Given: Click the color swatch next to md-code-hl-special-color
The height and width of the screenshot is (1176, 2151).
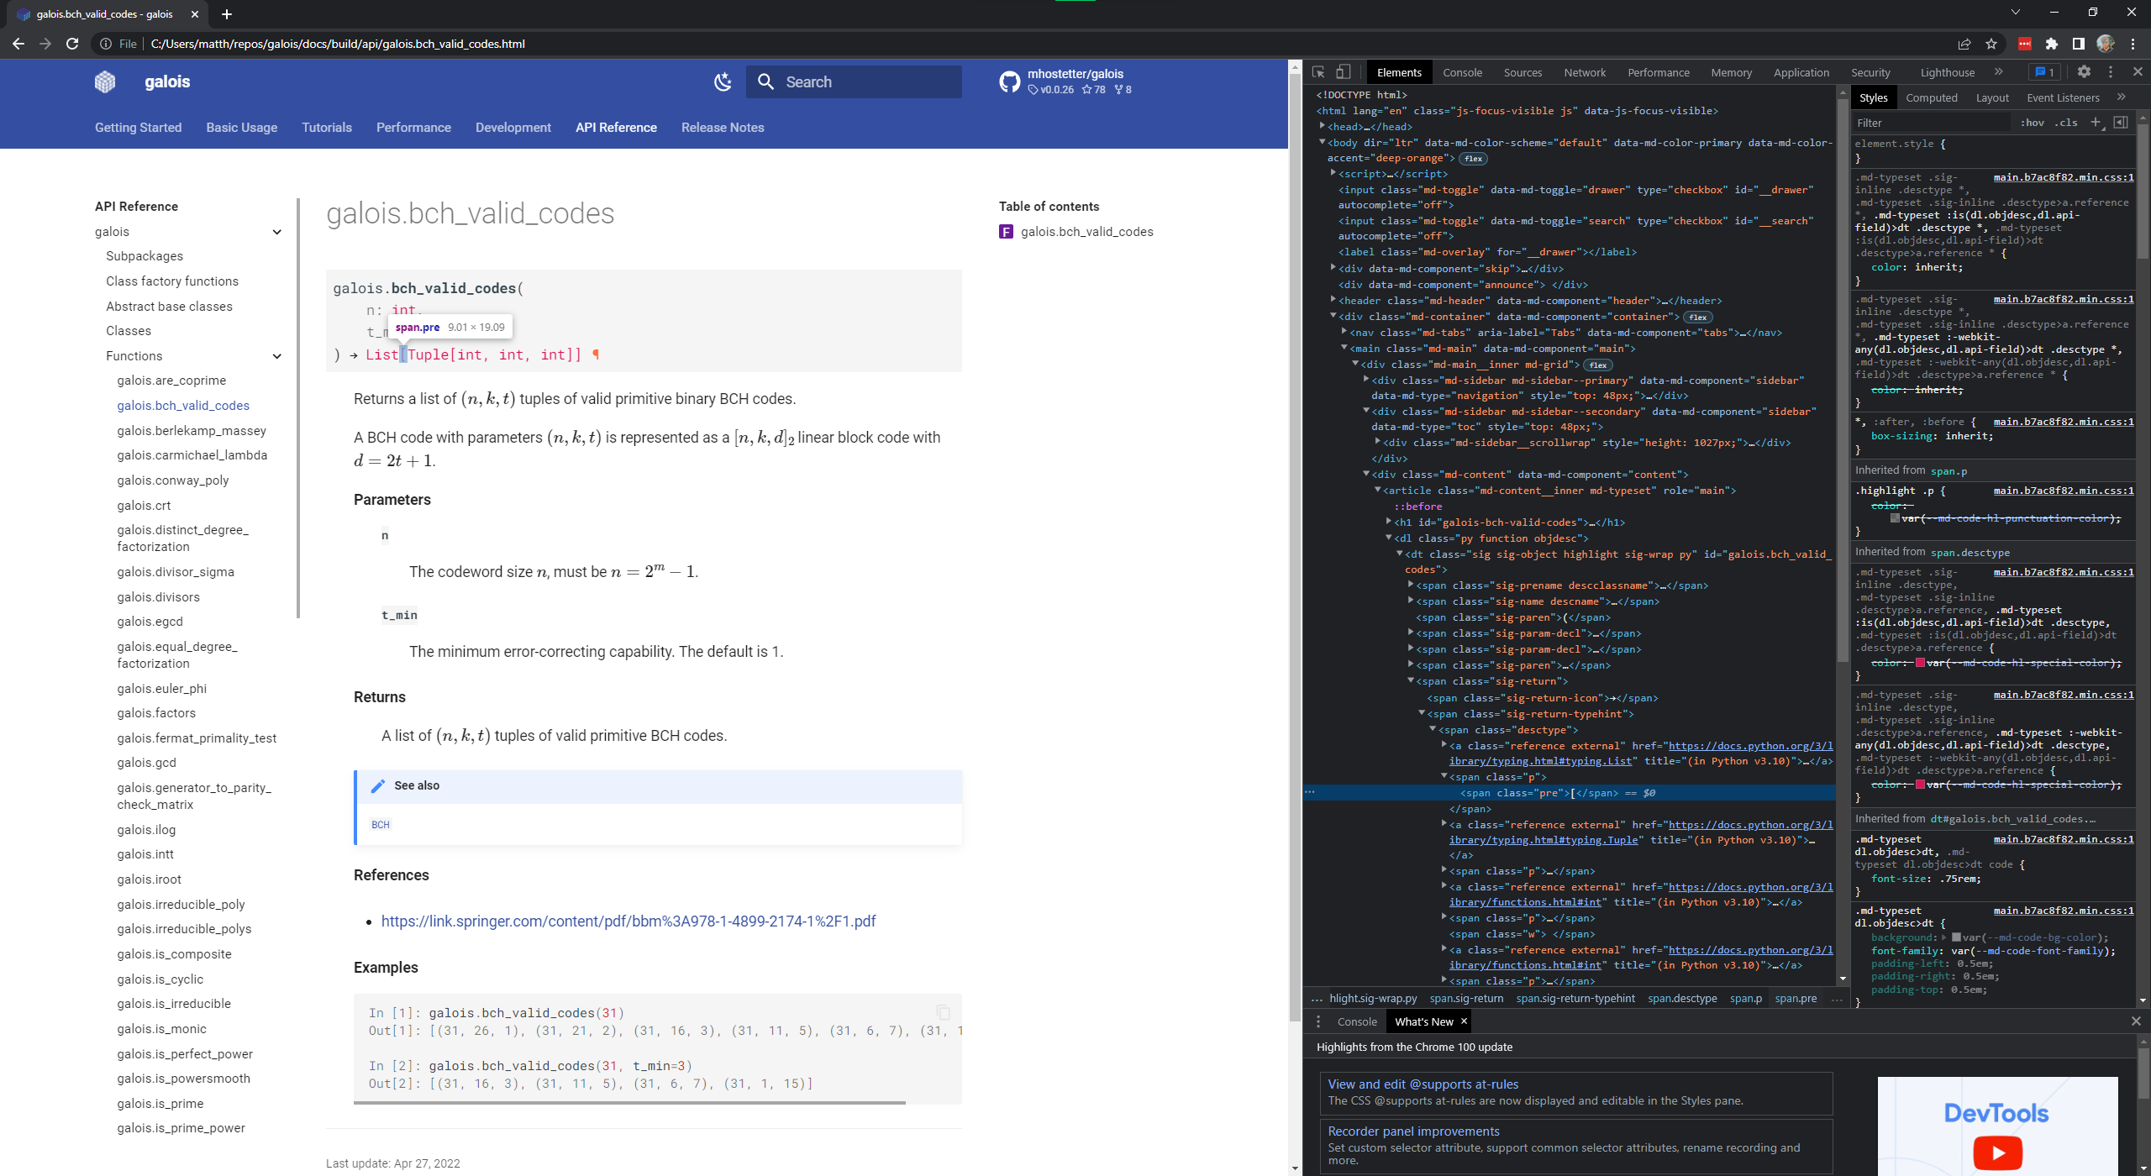Looking at the screenshot, I should pyautogui.click(x=1921, y=663).
